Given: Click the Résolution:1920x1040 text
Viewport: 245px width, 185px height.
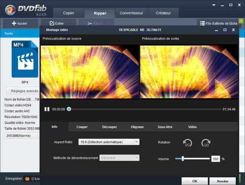Looking at the screenshot, I should pyautogui.click(x=21, y=117).
